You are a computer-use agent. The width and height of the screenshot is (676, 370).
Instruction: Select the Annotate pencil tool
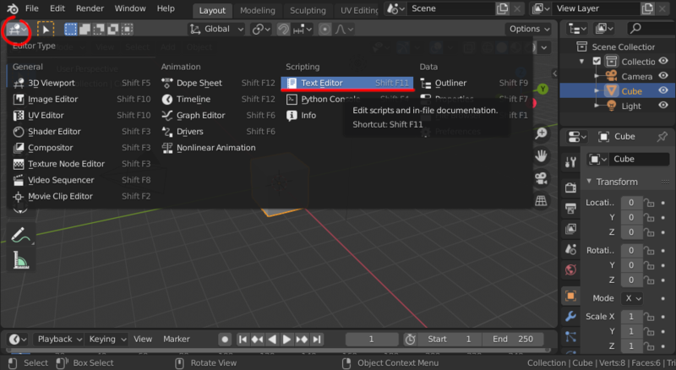(x=19, y=236)
